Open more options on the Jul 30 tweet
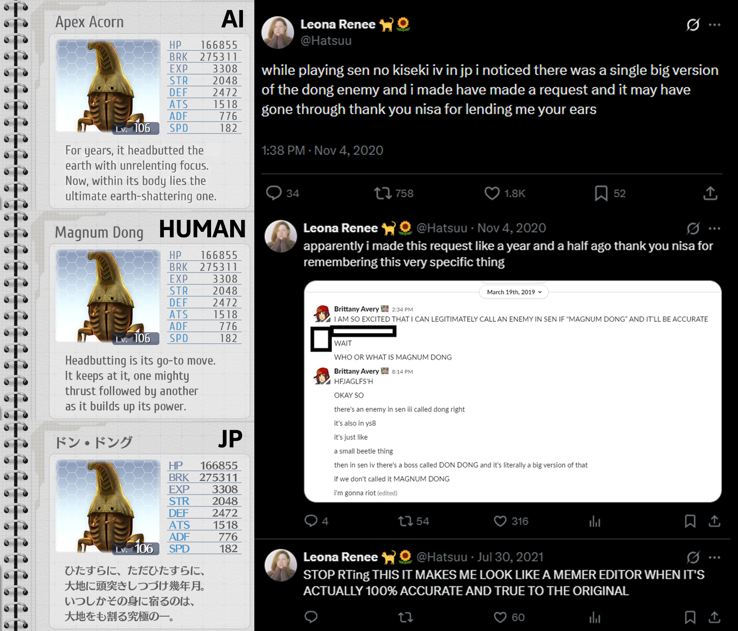Viewport: 738px width, 631px height. point(715,557)
